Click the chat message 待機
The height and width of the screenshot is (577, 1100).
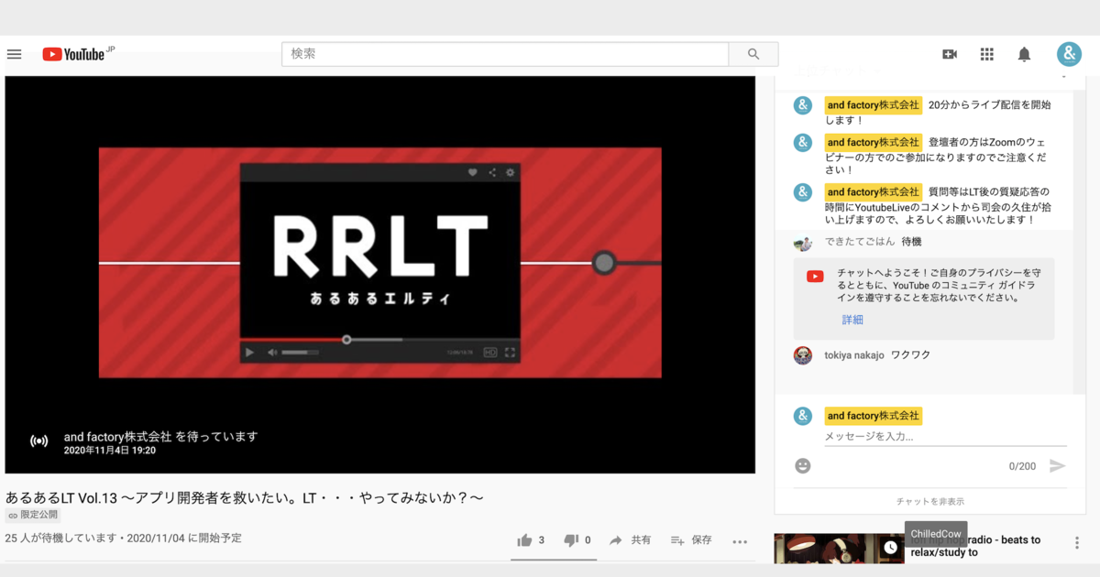911,242
